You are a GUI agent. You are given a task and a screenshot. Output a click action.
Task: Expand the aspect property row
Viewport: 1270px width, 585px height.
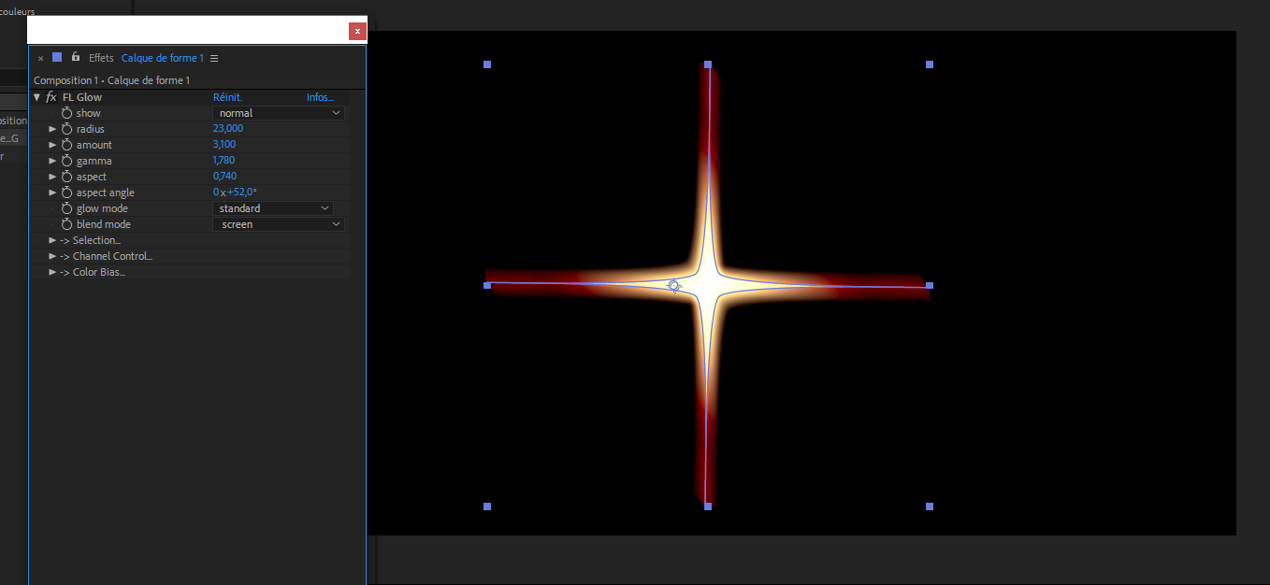pyautogui.click(x=52, y=177)
